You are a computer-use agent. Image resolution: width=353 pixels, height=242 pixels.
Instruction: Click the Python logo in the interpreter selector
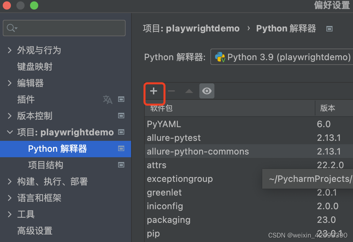220,57
